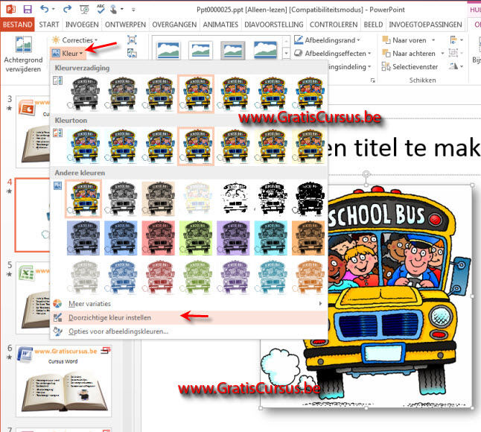481x432 pixels.
Task: Switch to the START tab
Action: point(49,25)
